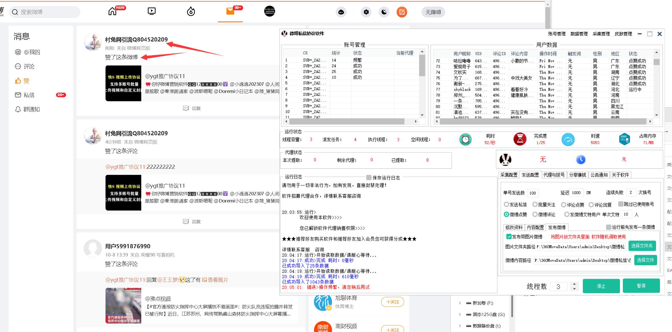Enable the 发送私信 radio button
Image resolution: width=672 pixels, height=332 pixels.
point(507,204)
